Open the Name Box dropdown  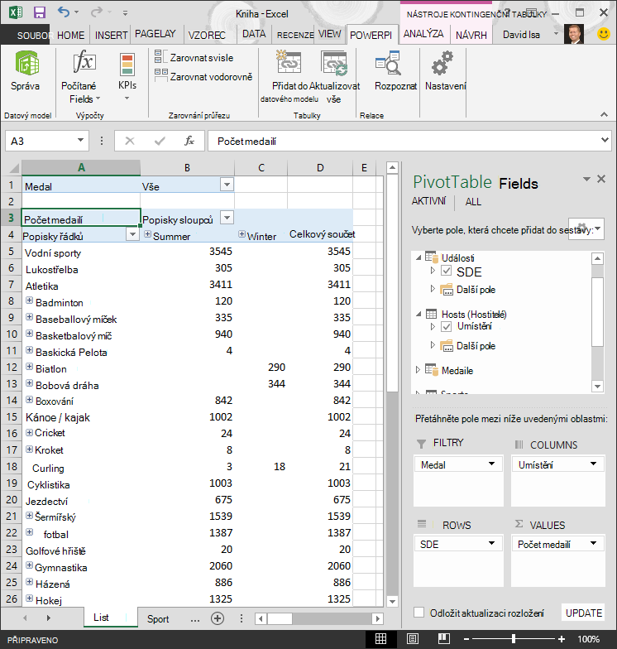point(81,141)
